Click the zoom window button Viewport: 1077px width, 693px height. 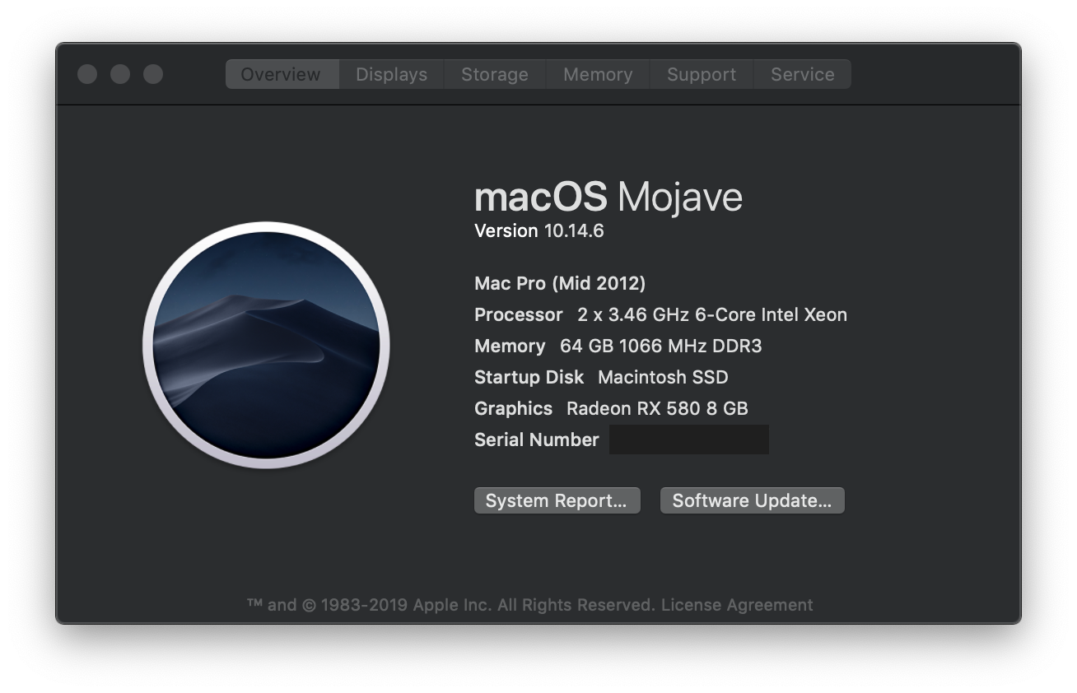point(153,74)
